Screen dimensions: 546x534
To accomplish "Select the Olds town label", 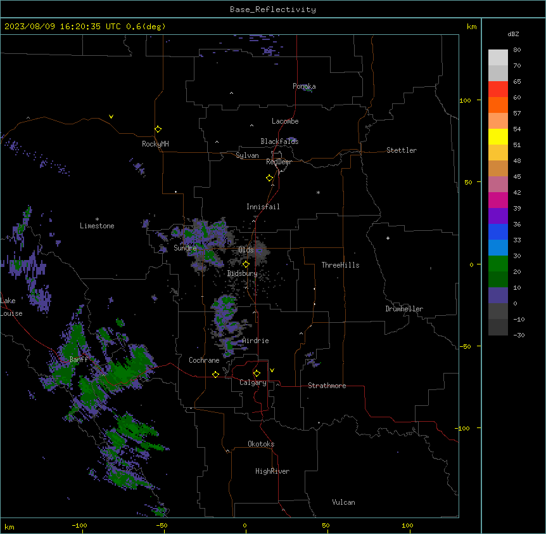I will click(246, 250).
